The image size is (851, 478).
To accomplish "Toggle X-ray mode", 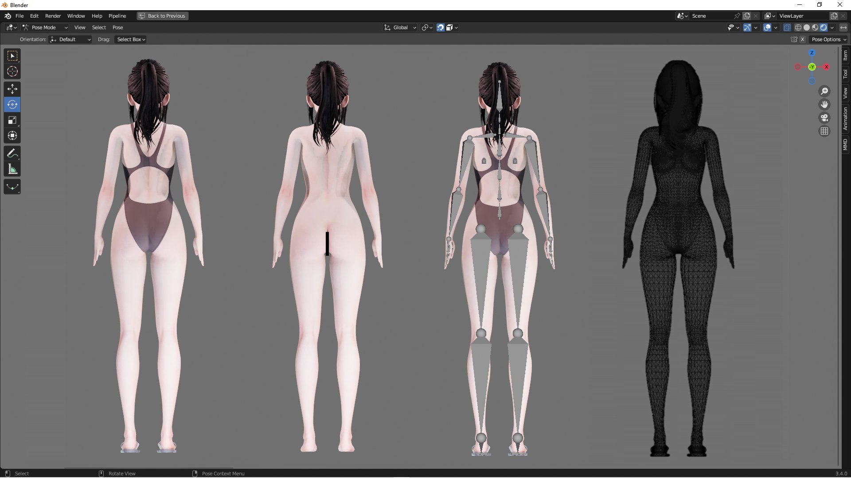I will [787, 27].
